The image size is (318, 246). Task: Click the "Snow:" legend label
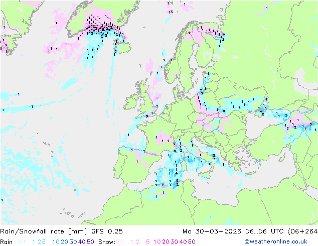click(x=107, y=242)
